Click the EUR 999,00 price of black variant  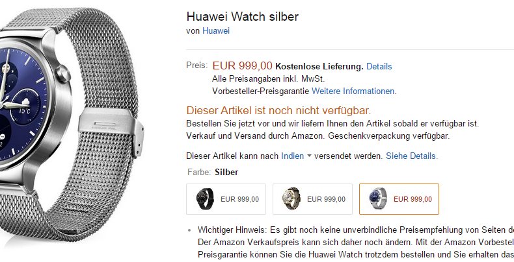(239, 199)
